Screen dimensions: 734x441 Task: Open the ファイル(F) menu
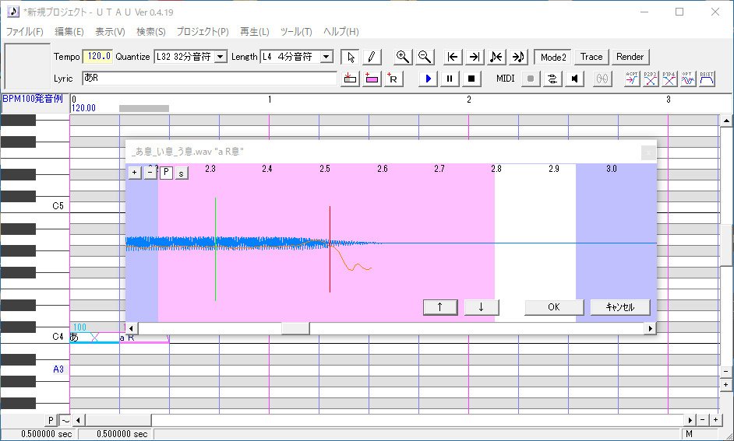(x=24, y=32)
